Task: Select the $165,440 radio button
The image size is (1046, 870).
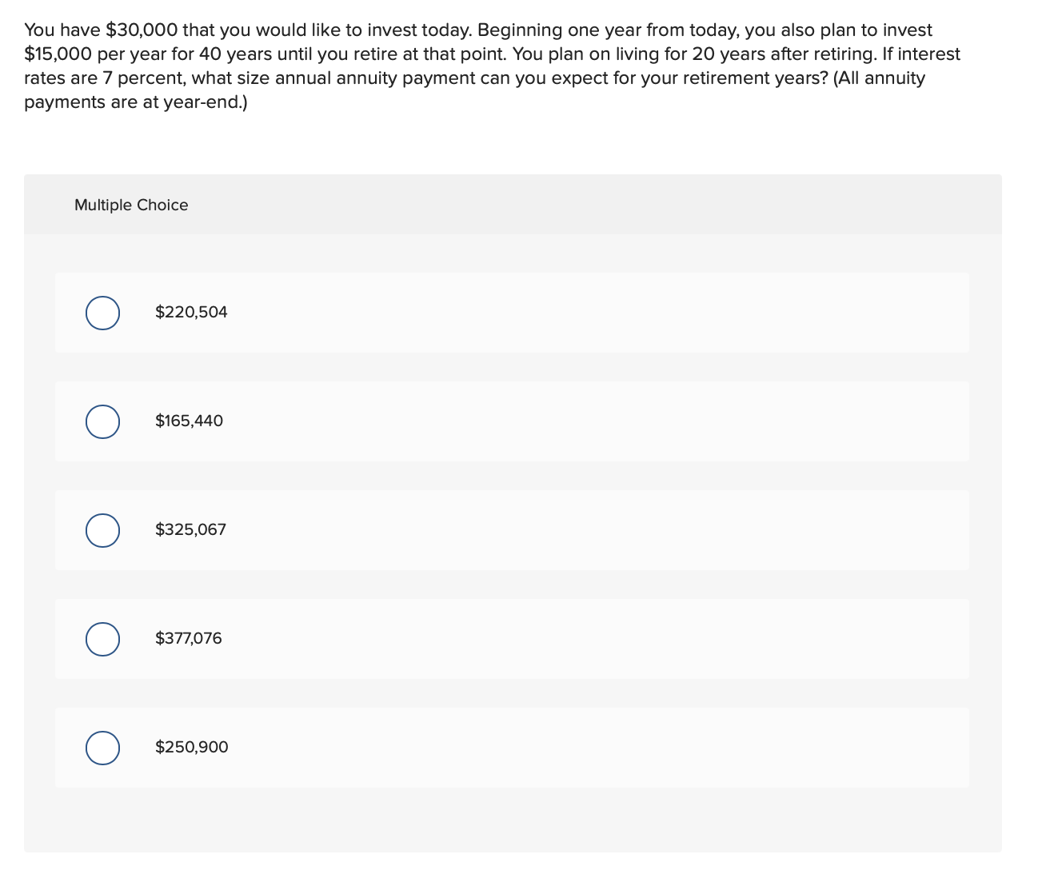Action: click(102, 421)
